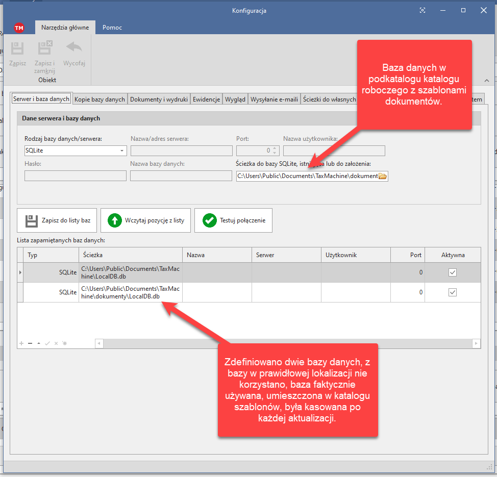This screenshot has height=477, width=497.
Task: Click the Wycofaj undo arrow icon
Action: [x=74, y=49]
